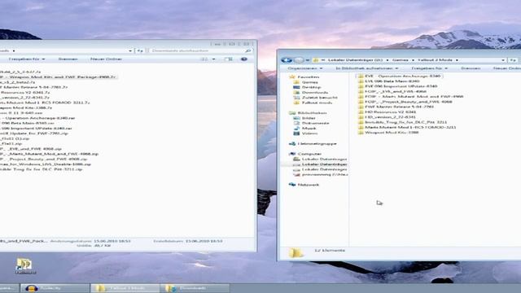Screen dimensions: 521x293
Task: Click 'Neuer Ordner' in Downloads window toolbar
Action: (x=106, y=59)
